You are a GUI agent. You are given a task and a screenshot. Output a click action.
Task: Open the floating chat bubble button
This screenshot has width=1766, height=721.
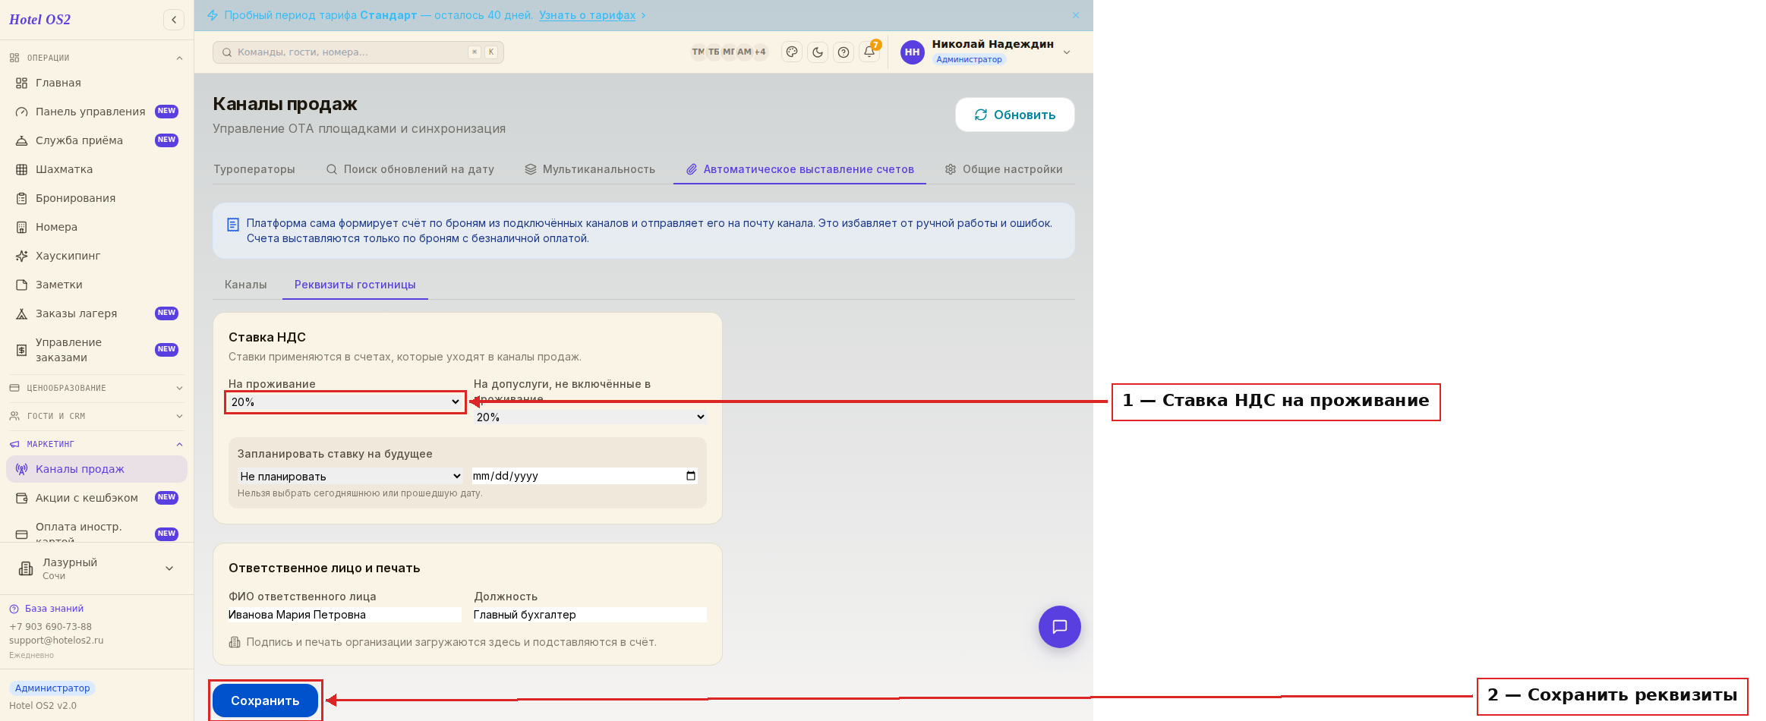tap(1059, 627)
